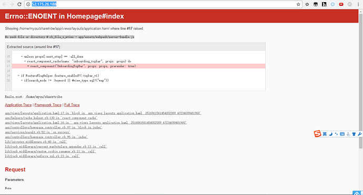Open trace line application.haml:16

96,123
